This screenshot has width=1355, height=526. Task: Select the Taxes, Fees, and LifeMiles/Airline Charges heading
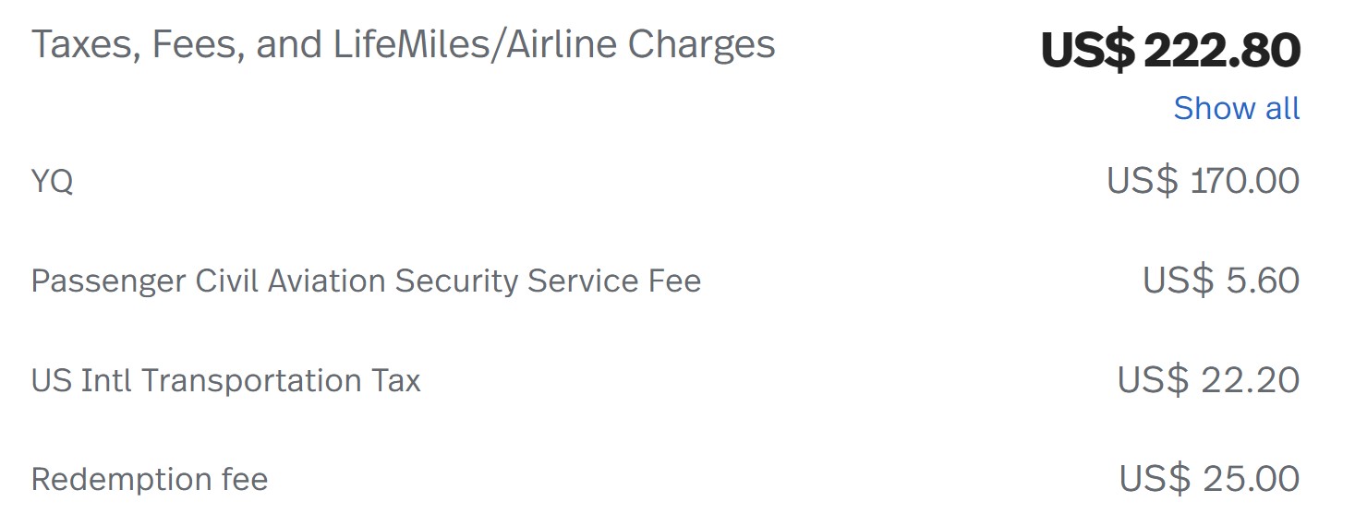pyautogui.click(x=403, y=45)
